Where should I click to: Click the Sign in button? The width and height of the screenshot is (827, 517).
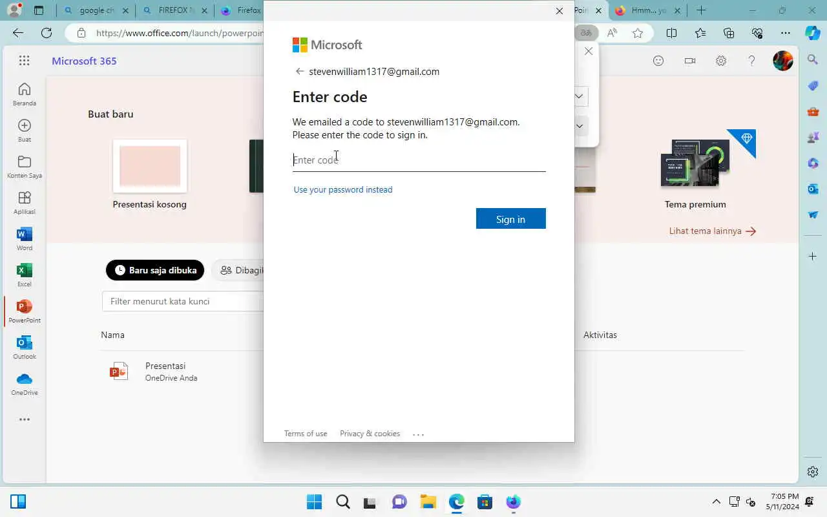pos(511,218)
